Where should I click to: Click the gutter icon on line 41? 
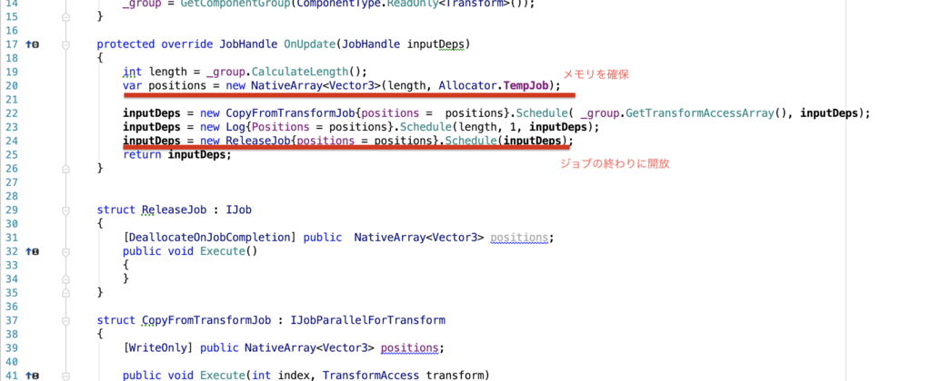coord(32,375)
